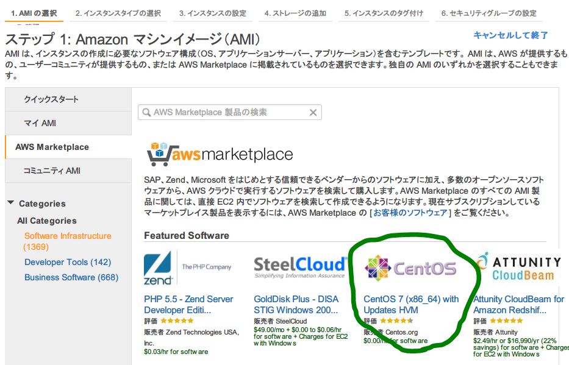This screenshot has height=365, width=569.
Task: Go to step 2 インスタンスタイプの選択 tab
Action: [118, 13]
